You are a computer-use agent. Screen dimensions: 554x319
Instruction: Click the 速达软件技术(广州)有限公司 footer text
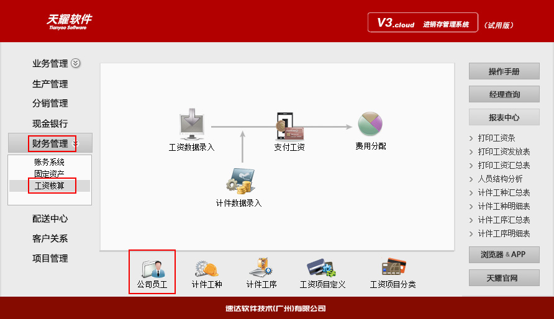coord(276,308)
